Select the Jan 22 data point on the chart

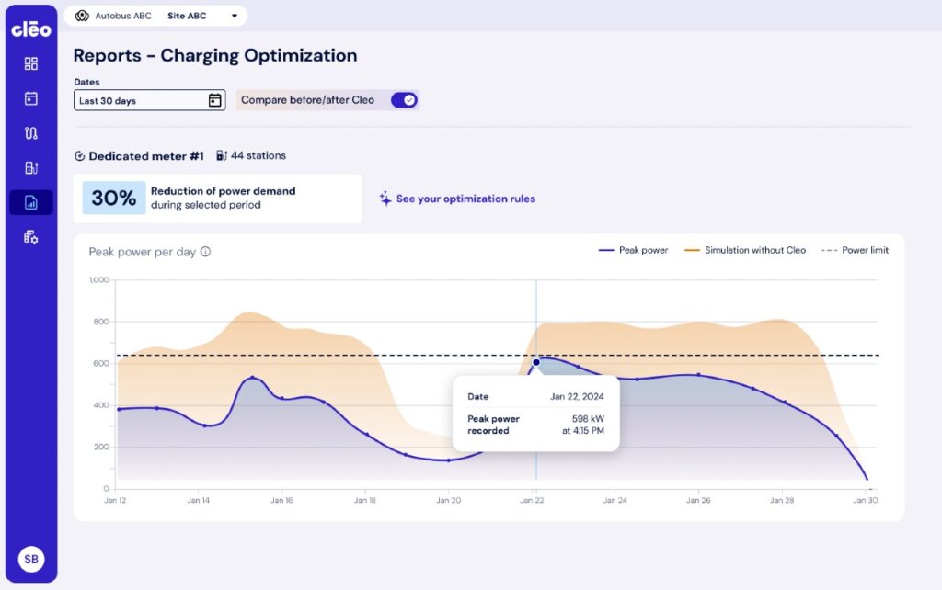pyautogui.click(x=535, y=363)
